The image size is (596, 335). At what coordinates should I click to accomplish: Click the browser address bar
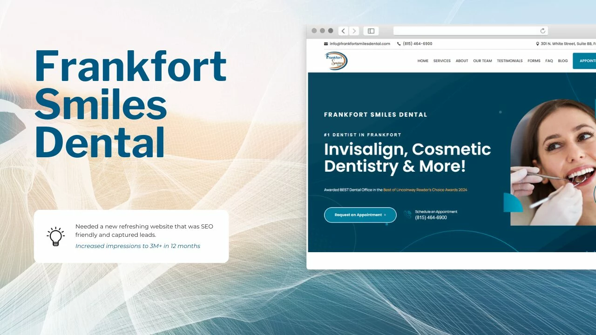click(x=466, y=31)
